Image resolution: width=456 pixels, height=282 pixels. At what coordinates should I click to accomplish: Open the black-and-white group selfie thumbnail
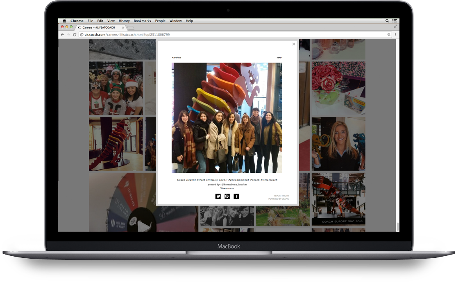pyautogui.click(x=227, y=216)
